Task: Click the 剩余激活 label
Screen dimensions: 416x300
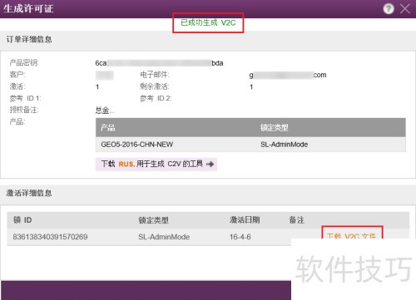Action: 155,86
